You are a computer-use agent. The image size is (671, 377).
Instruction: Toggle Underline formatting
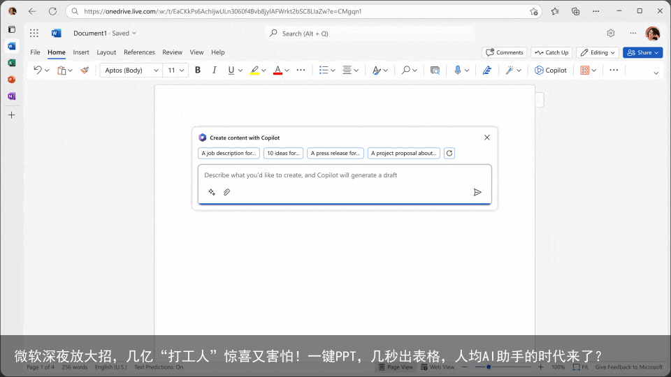pos(231,70)
